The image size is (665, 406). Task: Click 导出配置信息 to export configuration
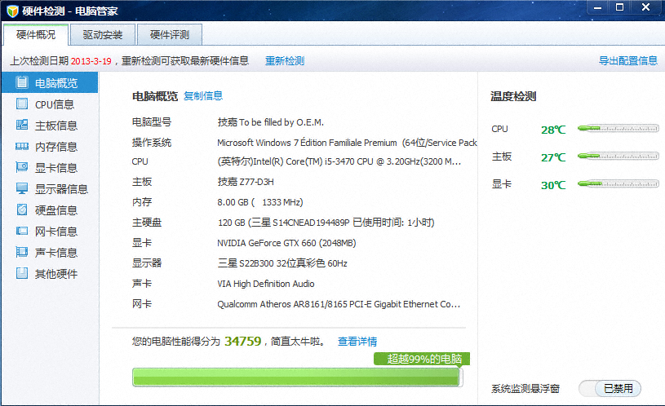(627, 61)
